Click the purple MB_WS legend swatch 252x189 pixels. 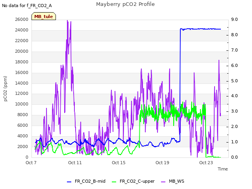pos(163,182)
